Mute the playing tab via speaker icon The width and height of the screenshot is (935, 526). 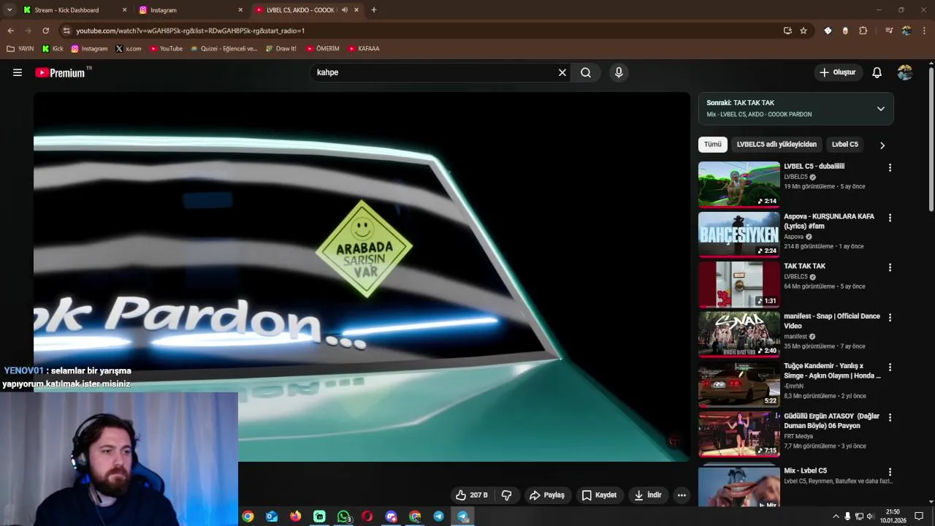[x=344, y=10]
